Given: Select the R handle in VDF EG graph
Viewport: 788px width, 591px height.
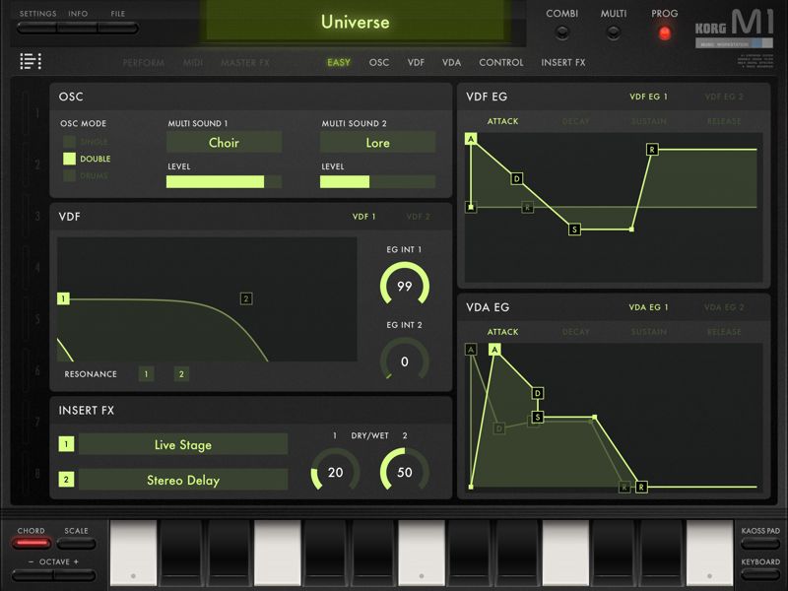Looking at the screenshot, I should [652, 150].
